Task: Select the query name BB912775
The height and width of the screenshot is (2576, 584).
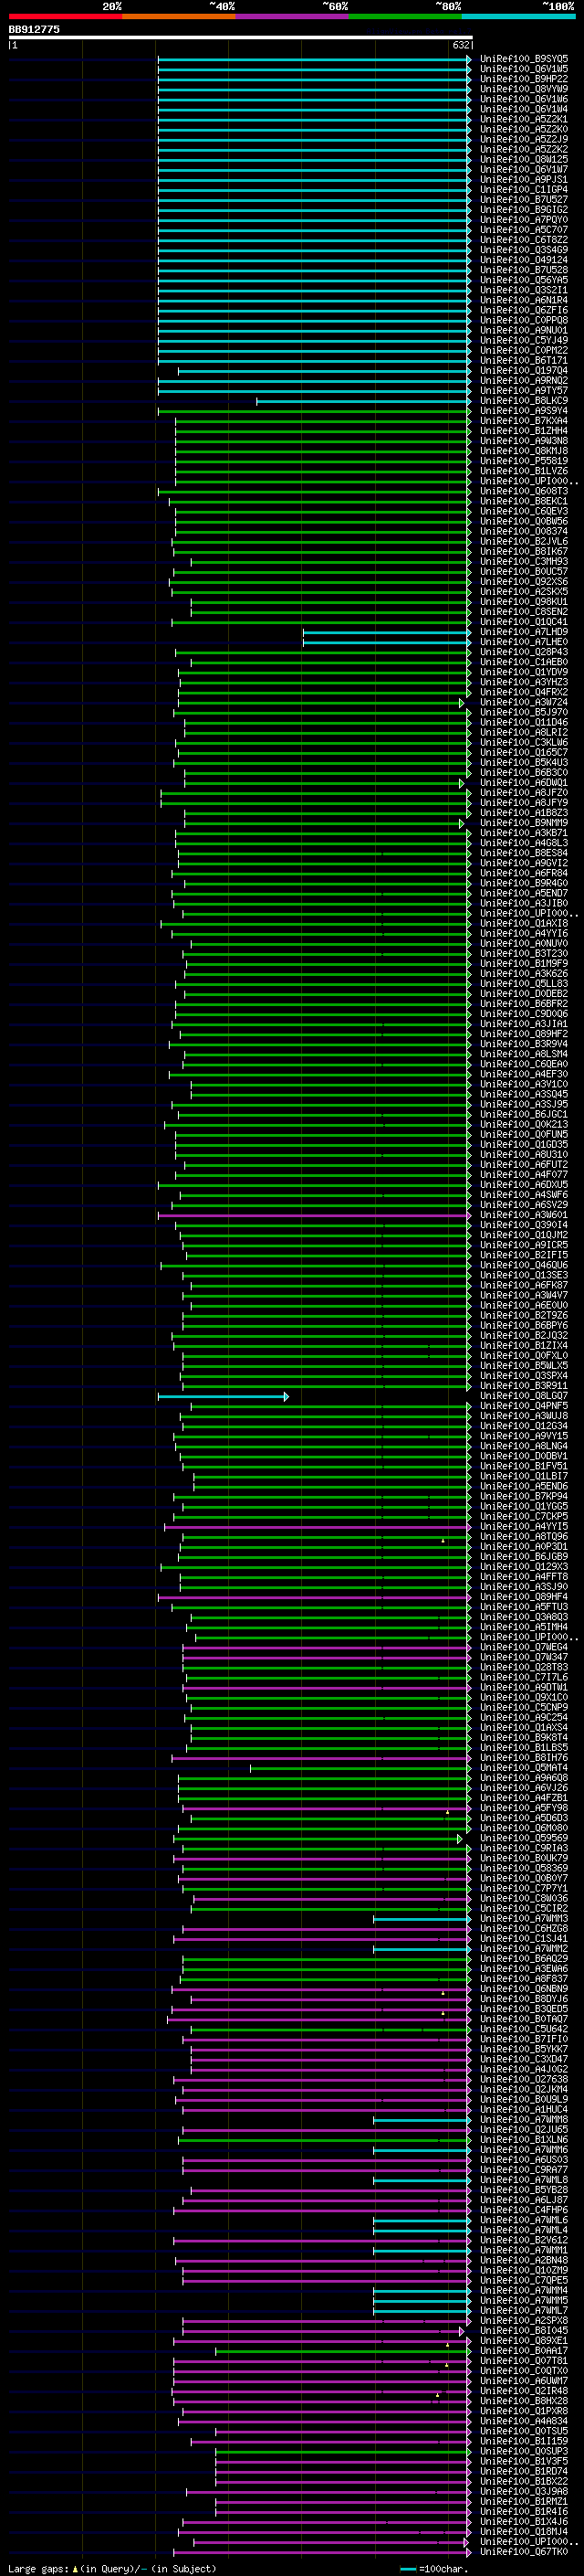Action: 34,29
